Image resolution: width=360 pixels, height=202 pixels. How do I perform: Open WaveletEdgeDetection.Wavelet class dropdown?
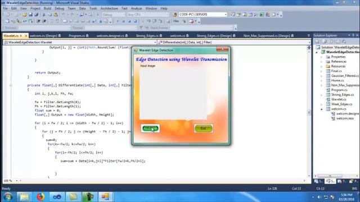pos(79,42)
